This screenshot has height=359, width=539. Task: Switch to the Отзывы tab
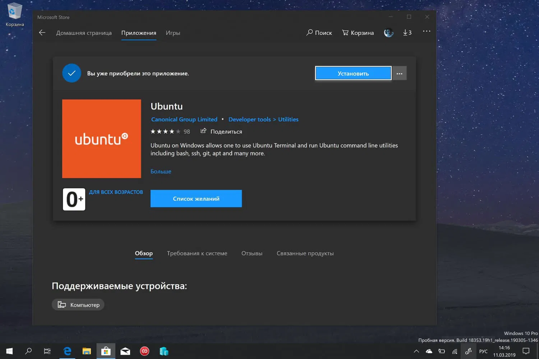252,253
